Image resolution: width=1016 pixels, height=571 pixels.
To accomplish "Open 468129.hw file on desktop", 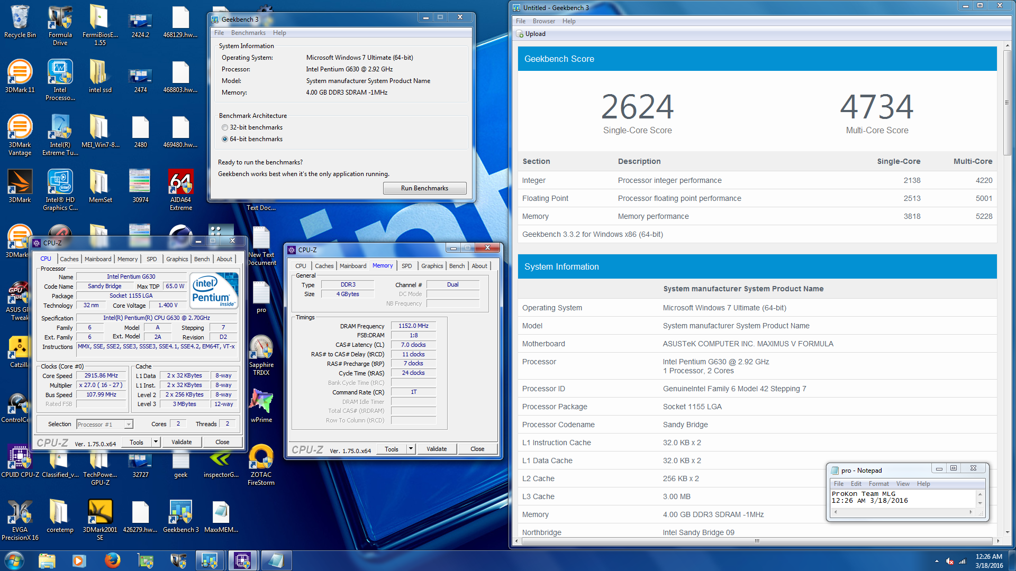I will click(180, 21).
